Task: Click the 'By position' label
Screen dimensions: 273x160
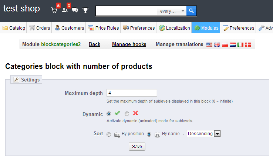Action: [x=133, y=134]
